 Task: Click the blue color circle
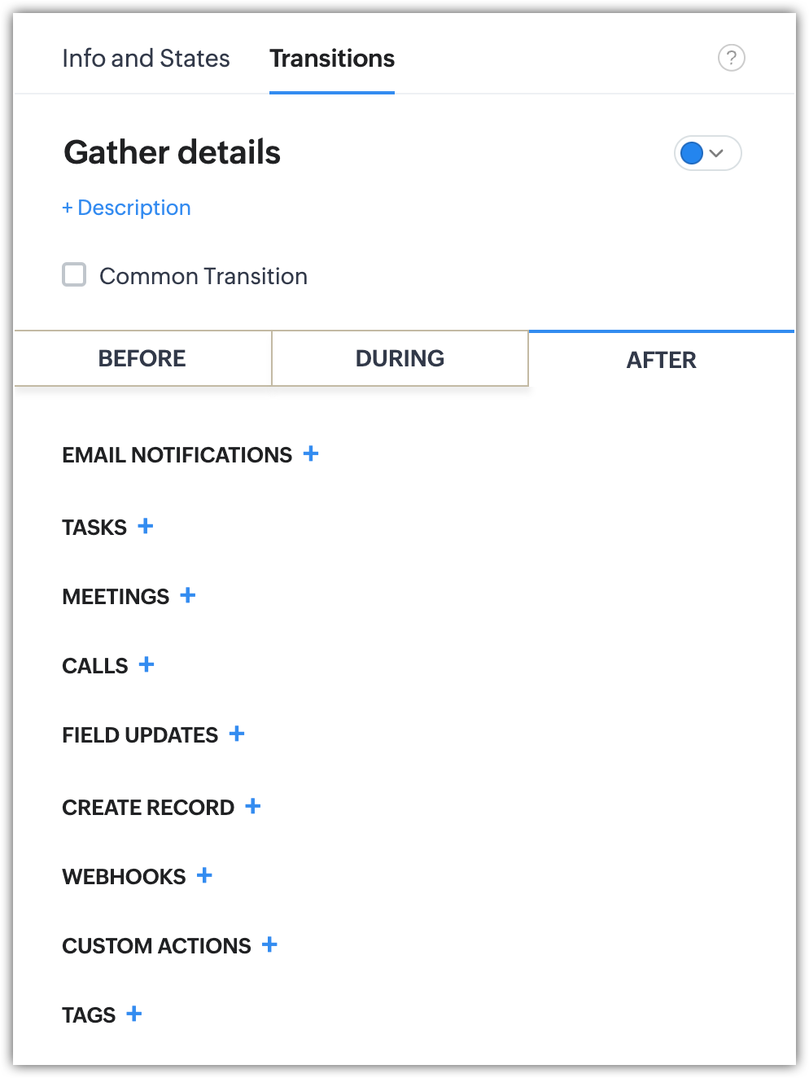692,153
